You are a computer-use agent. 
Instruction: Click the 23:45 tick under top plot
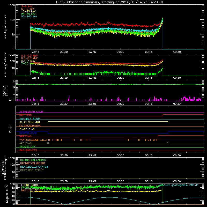[92, 52]
